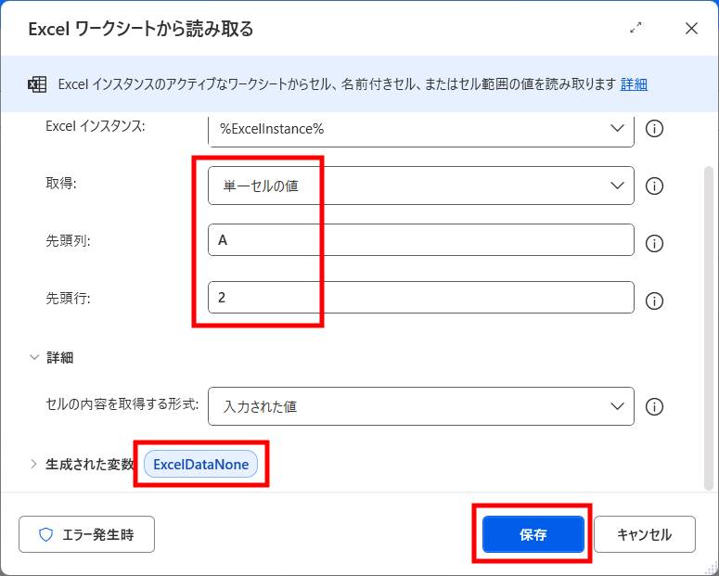Click the Excel インスタンス: label text

[x=96, y=126]
